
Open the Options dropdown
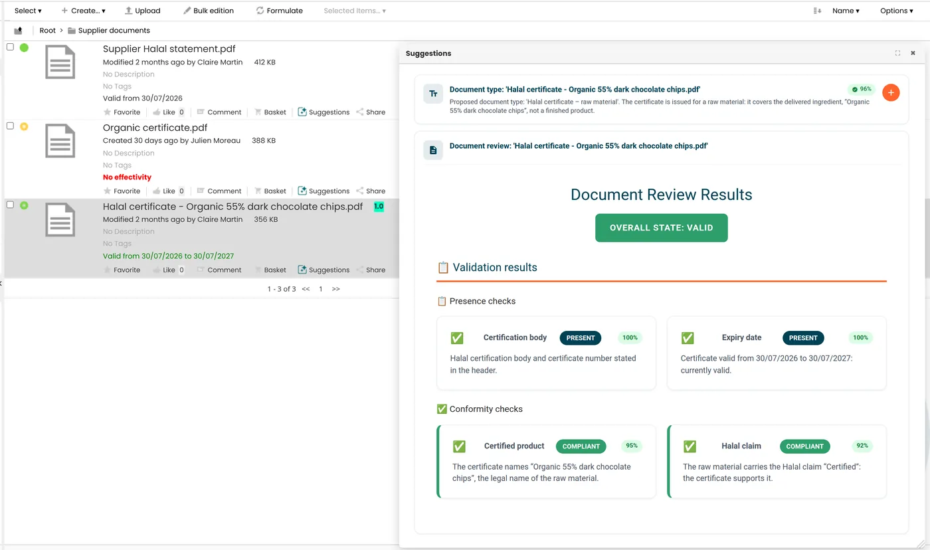point(897,11)
